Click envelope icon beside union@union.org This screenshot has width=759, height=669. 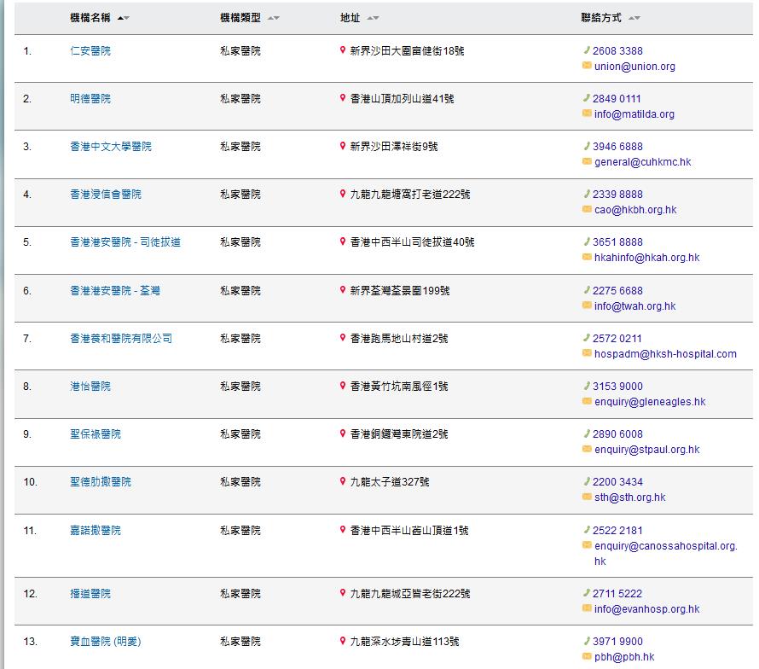coord(587,66)
